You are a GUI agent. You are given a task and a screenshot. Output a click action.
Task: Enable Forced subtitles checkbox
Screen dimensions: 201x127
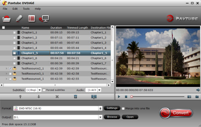(x=44, y=90)
